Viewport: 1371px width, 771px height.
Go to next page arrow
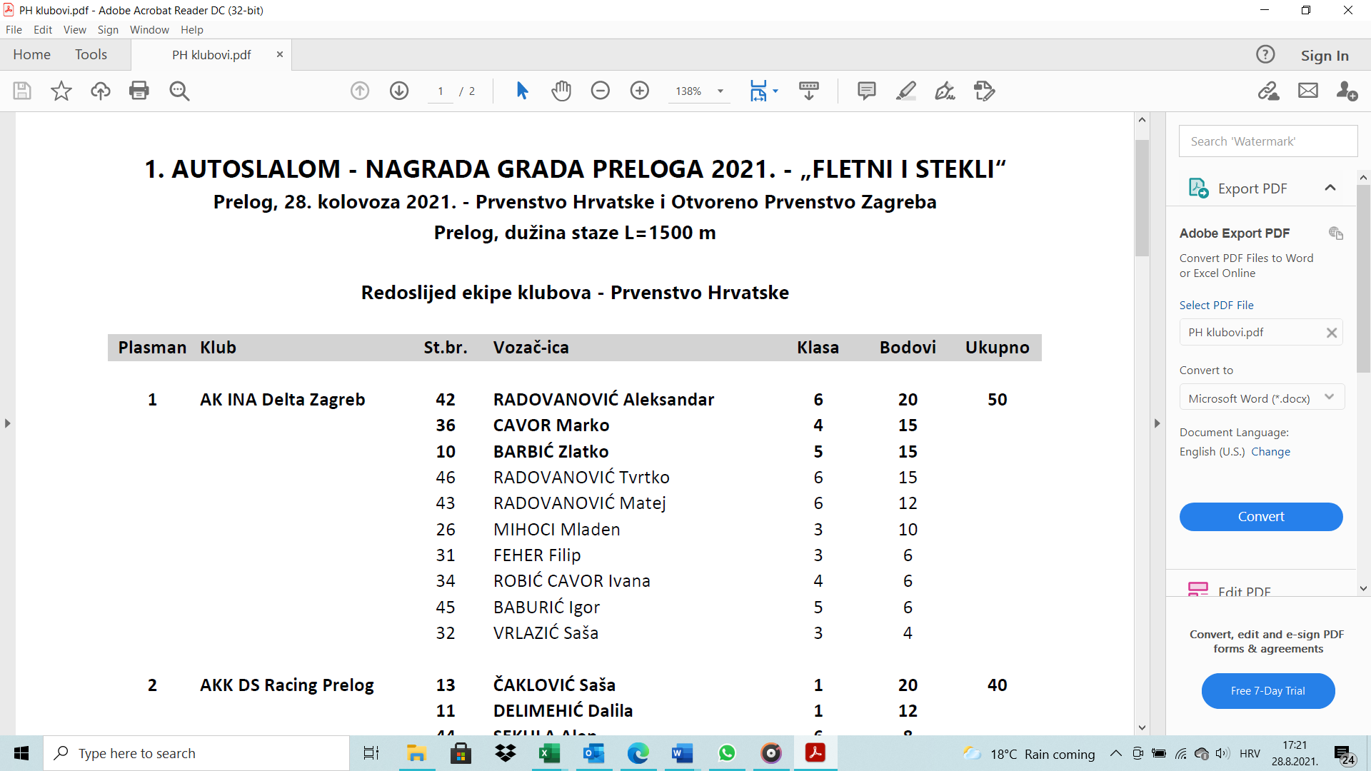399,91
